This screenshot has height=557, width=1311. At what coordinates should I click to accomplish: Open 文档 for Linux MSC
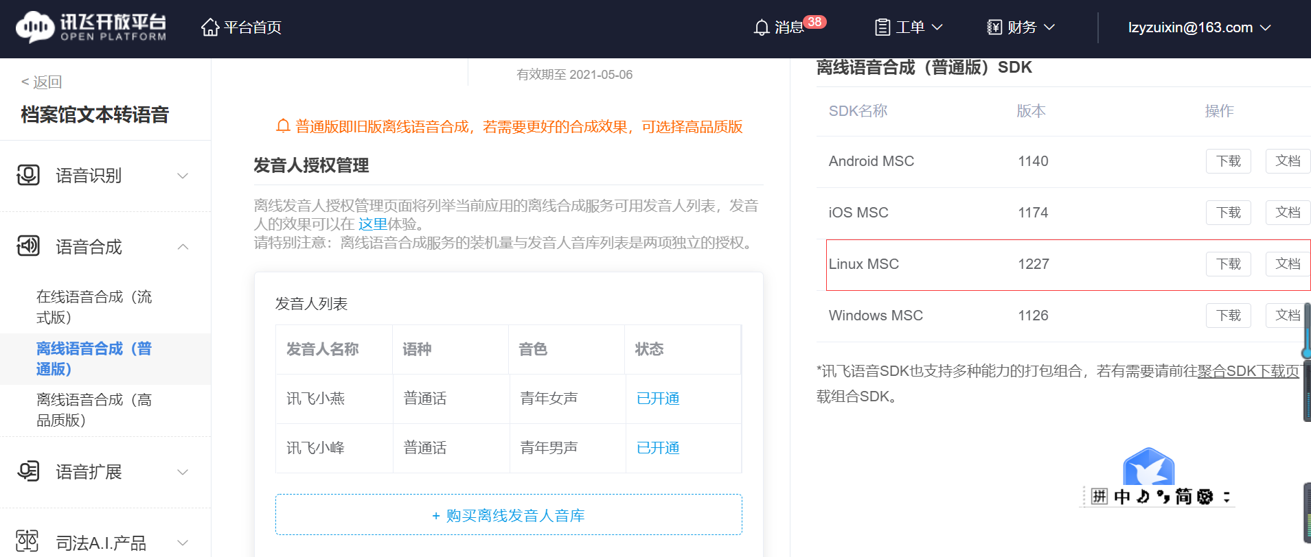(1288, 264)
